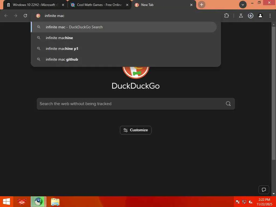Open the Customize button
Image resolution: width=276 pixels, height=207 pixels.
(136, 130)
